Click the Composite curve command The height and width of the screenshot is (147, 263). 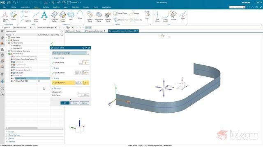pyautogui.click(x=136, y=20)
